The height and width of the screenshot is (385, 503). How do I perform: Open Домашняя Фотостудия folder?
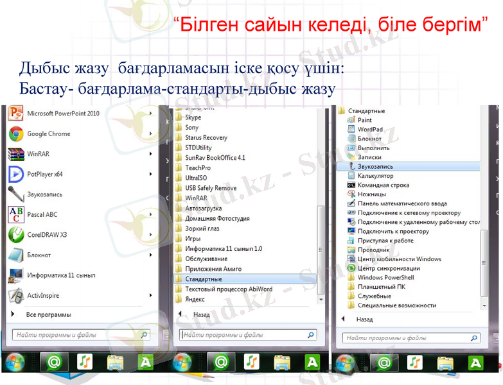click(x=213, y=218)
